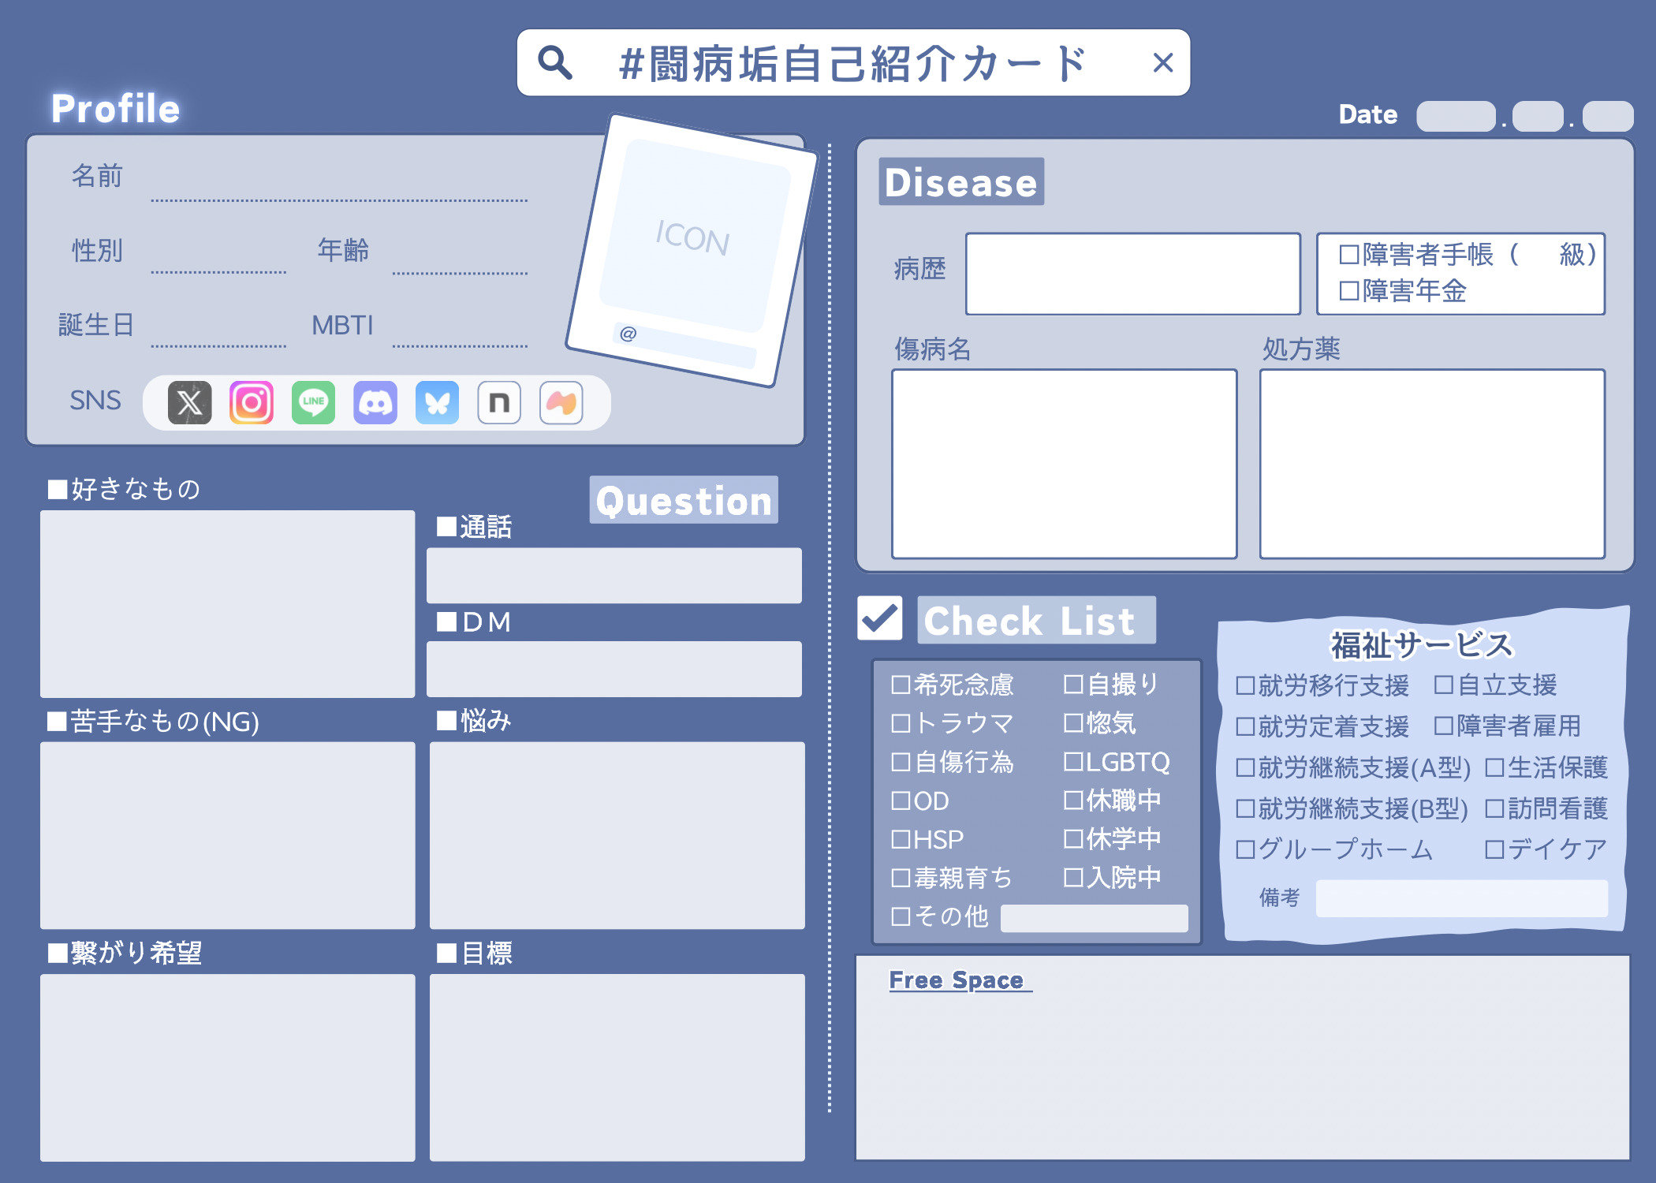The height and width of the screenshot is (1183, 1656).
Task: Check 就労移行支援 under 福祉サービス
Action: pos(1248,685)
